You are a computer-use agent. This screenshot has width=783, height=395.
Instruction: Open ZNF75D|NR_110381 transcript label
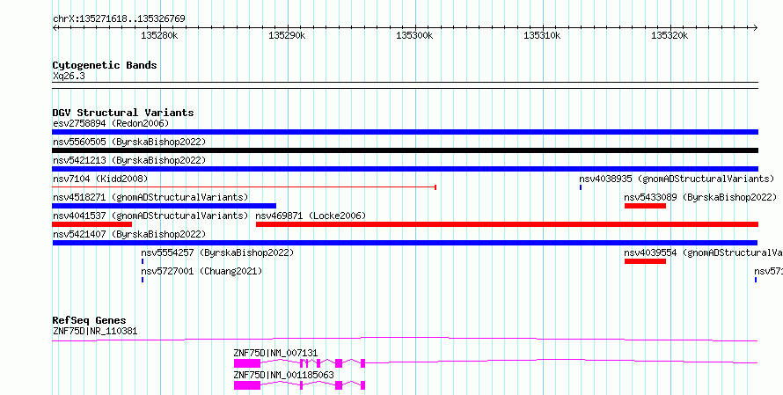(95, 331)
